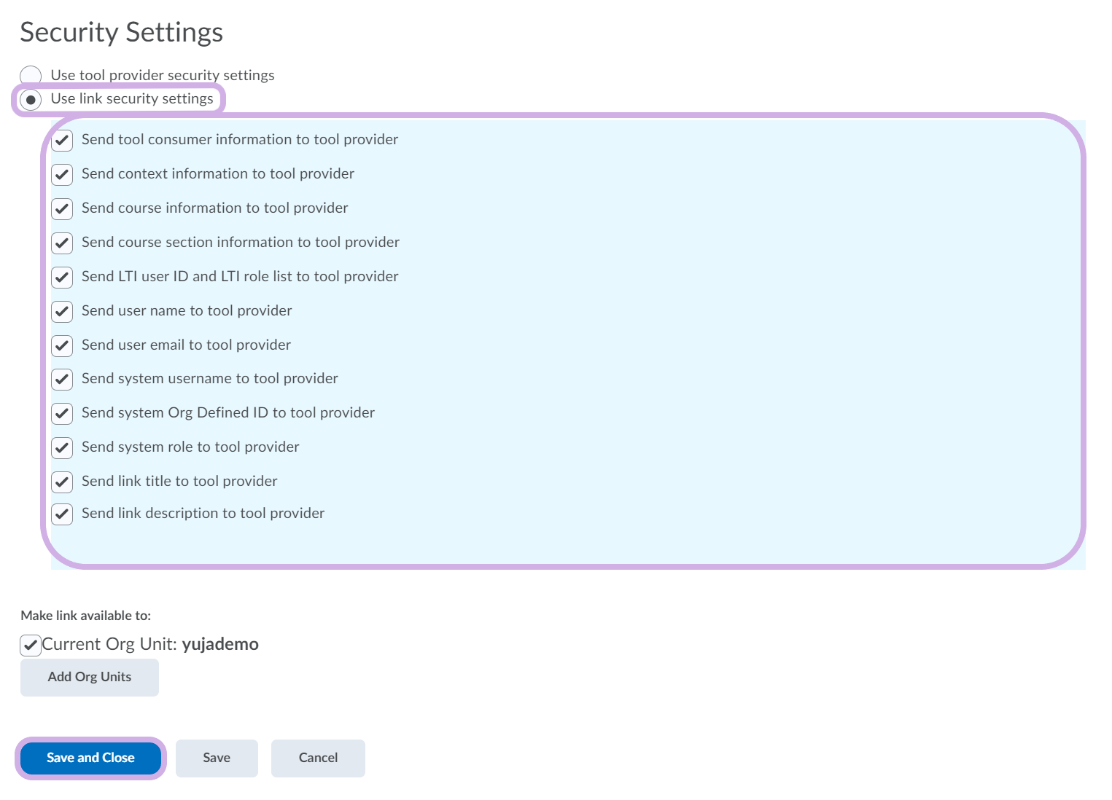
Task: Uncheck Send link title to tool provider
Action: pos(62,482)
